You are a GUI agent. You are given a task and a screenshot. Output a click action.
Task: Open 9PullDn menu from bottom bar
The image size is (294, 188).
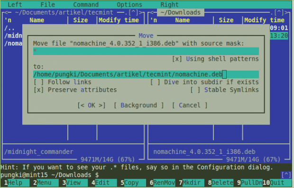click(250, 183)
